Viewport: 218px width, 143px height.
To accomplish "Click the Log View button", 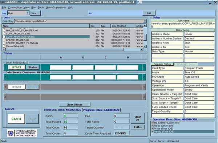I will pos(35,13).
